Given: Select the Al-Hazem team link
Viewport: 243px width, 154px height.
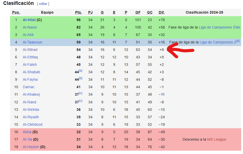Looking at the screenshot, I should pos(31,147).
